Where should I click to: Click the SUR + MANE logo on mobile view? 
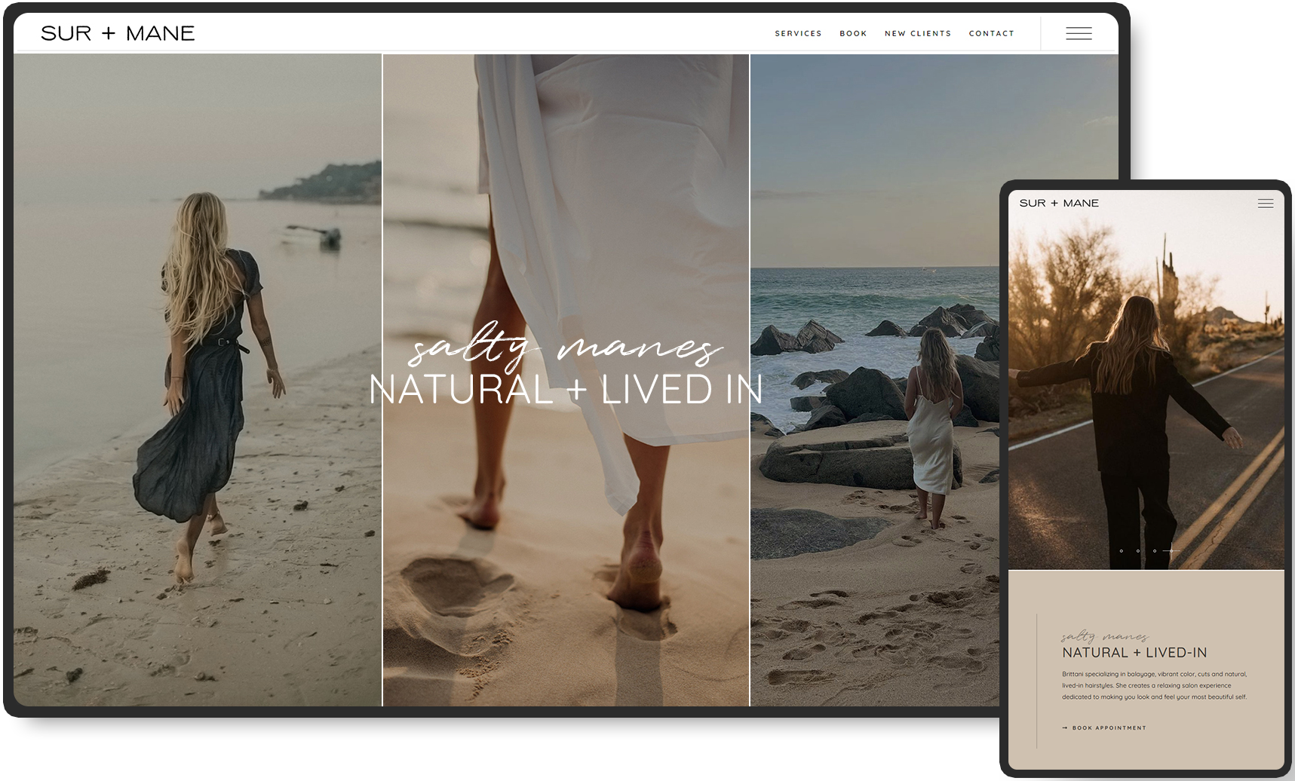1059,203
